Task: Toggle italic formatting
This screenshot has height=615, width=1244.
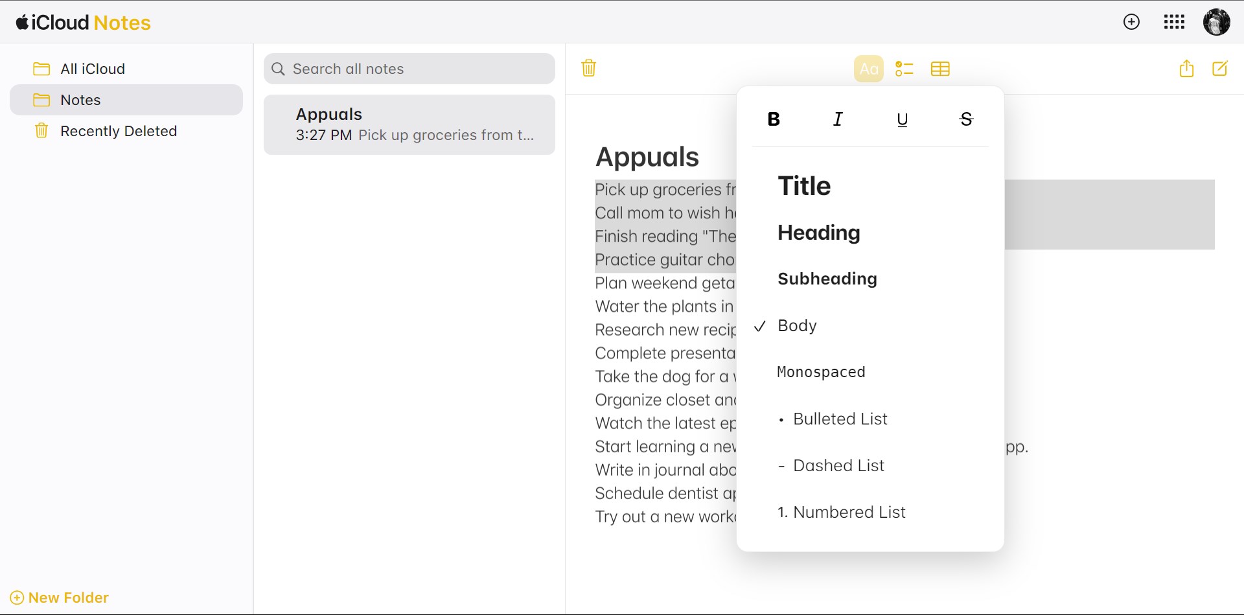Action: tap(838, 119)
